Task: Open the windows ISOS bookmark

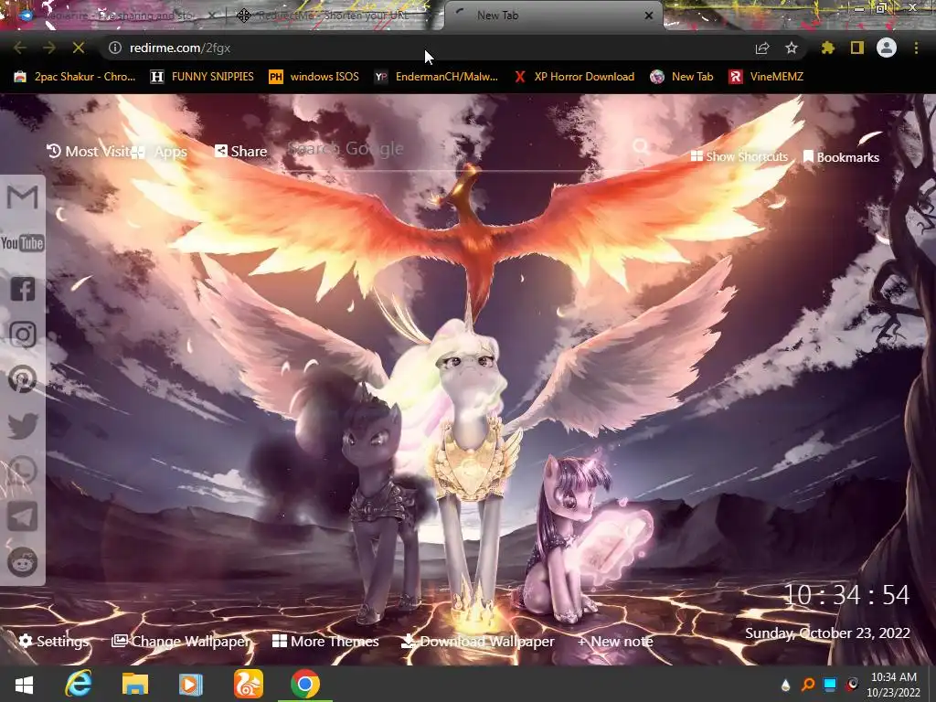Action: tap(314, 77)
